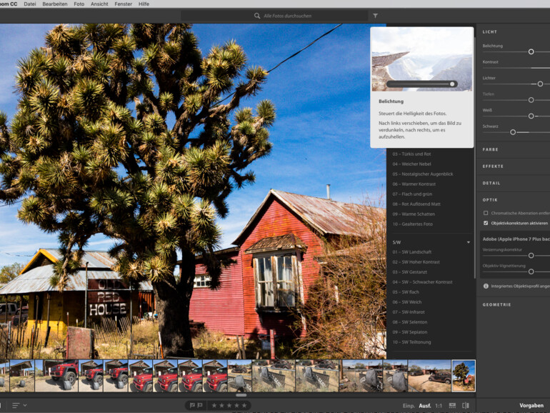Screen dimensions: 550x413
Task: Rate the photo two stars
Action: pos(221,405)
